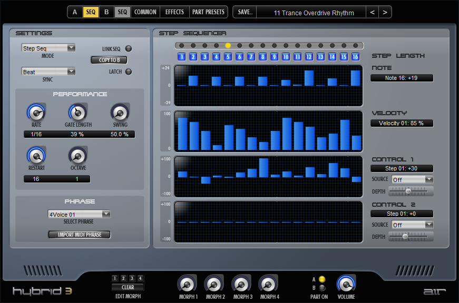Open the Effects tab

pyautogui.click(x=174, y=12)
